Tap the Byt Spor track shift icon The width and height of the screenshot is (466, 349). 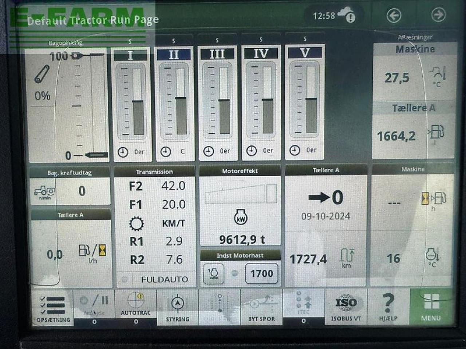(x=261, y=307)
